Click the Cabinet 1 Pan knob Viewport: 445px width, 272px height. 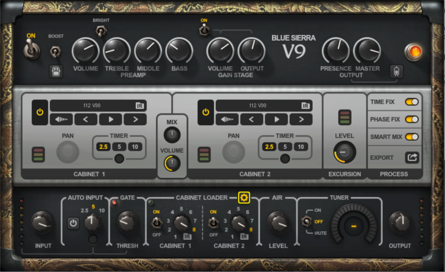coord(68,152)
